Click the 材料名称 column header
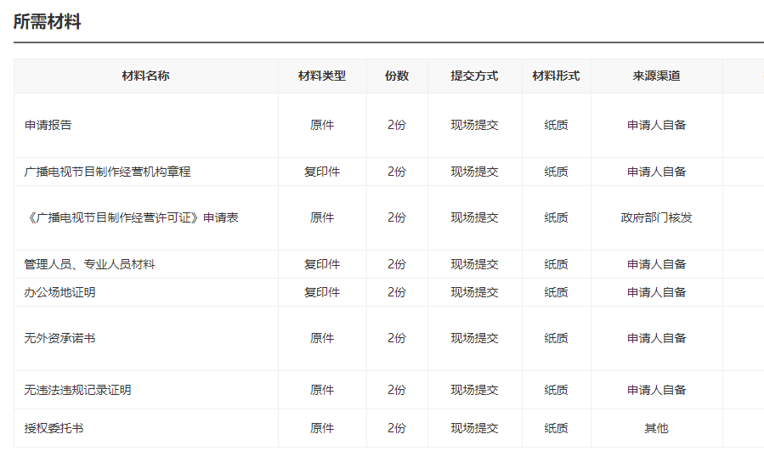The width and height of the screenshot is (764, 468). [x=145, y=76]
